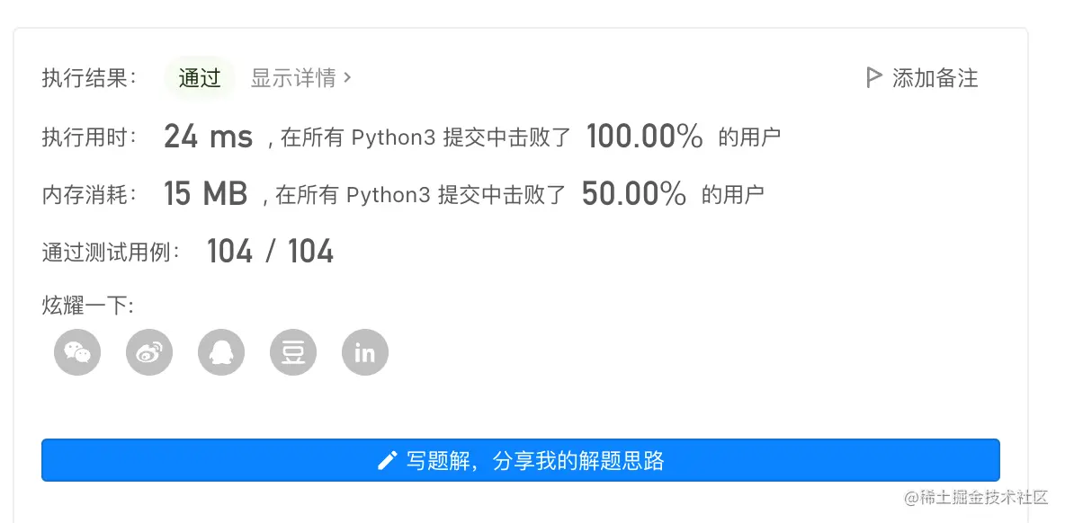Click the 添加备注 text label

(x=935, y=78)
